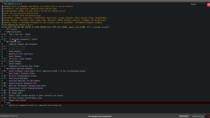Expand the World Changes node
210x118 pixels.
click(x=2, y=64)
